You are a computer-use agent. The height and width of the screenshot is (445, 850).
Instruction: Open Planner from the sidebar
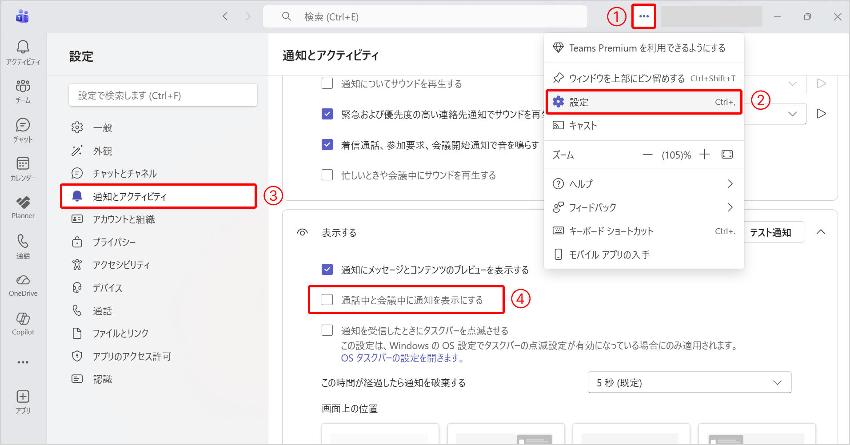click(23, 207)
